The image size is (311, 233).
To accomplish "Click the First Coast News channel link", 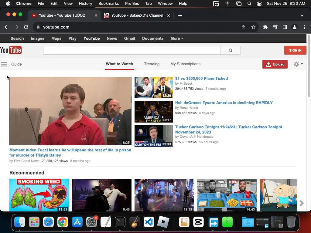I will (27, 161).
